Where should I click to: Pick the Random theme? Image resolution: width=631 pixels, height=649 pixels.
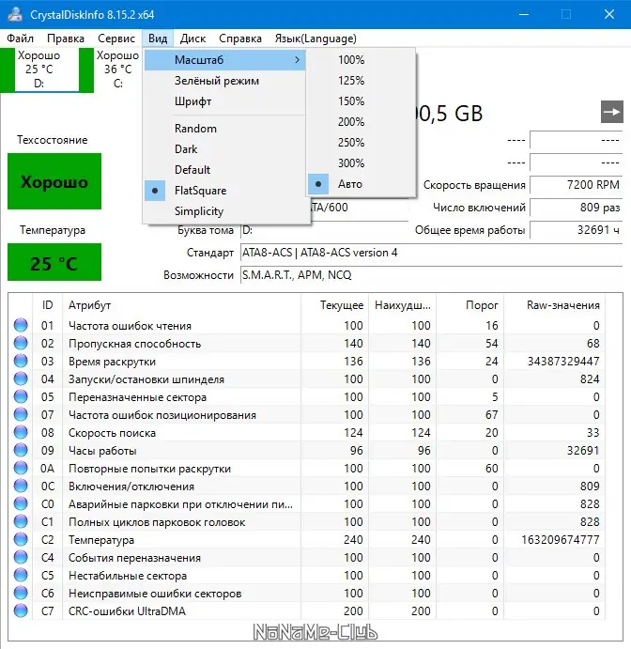click(x=226, y=129)
